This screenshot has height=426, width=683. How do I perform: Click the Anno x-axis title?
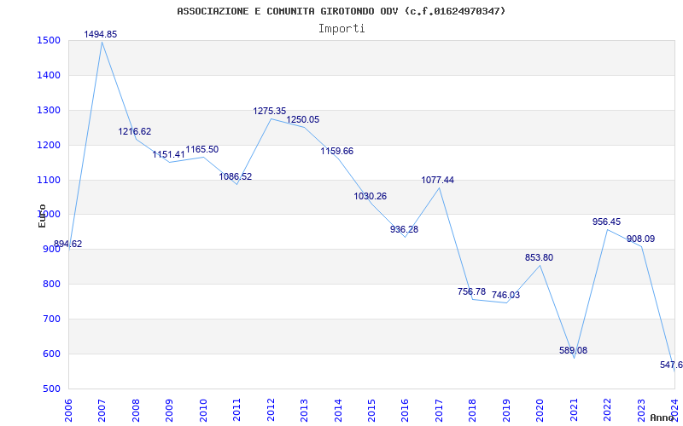pyautogui.click(x=663, y=417)
